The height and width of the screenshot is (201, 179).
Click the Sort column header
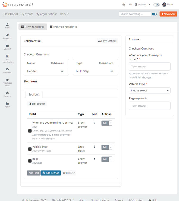point(94,114)
